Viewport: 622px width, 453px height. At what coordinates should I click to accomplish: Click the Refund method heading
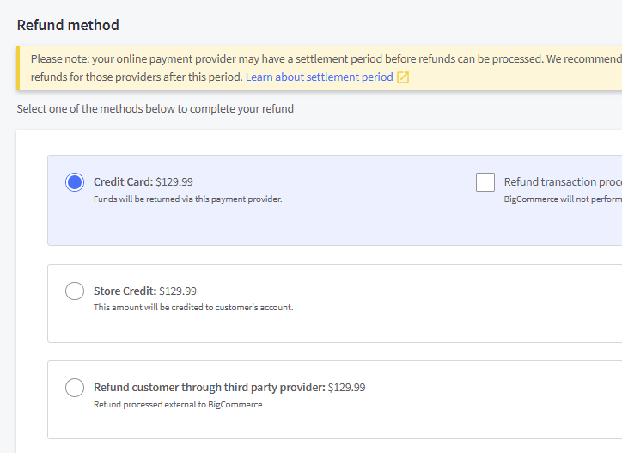coord(68,25)
